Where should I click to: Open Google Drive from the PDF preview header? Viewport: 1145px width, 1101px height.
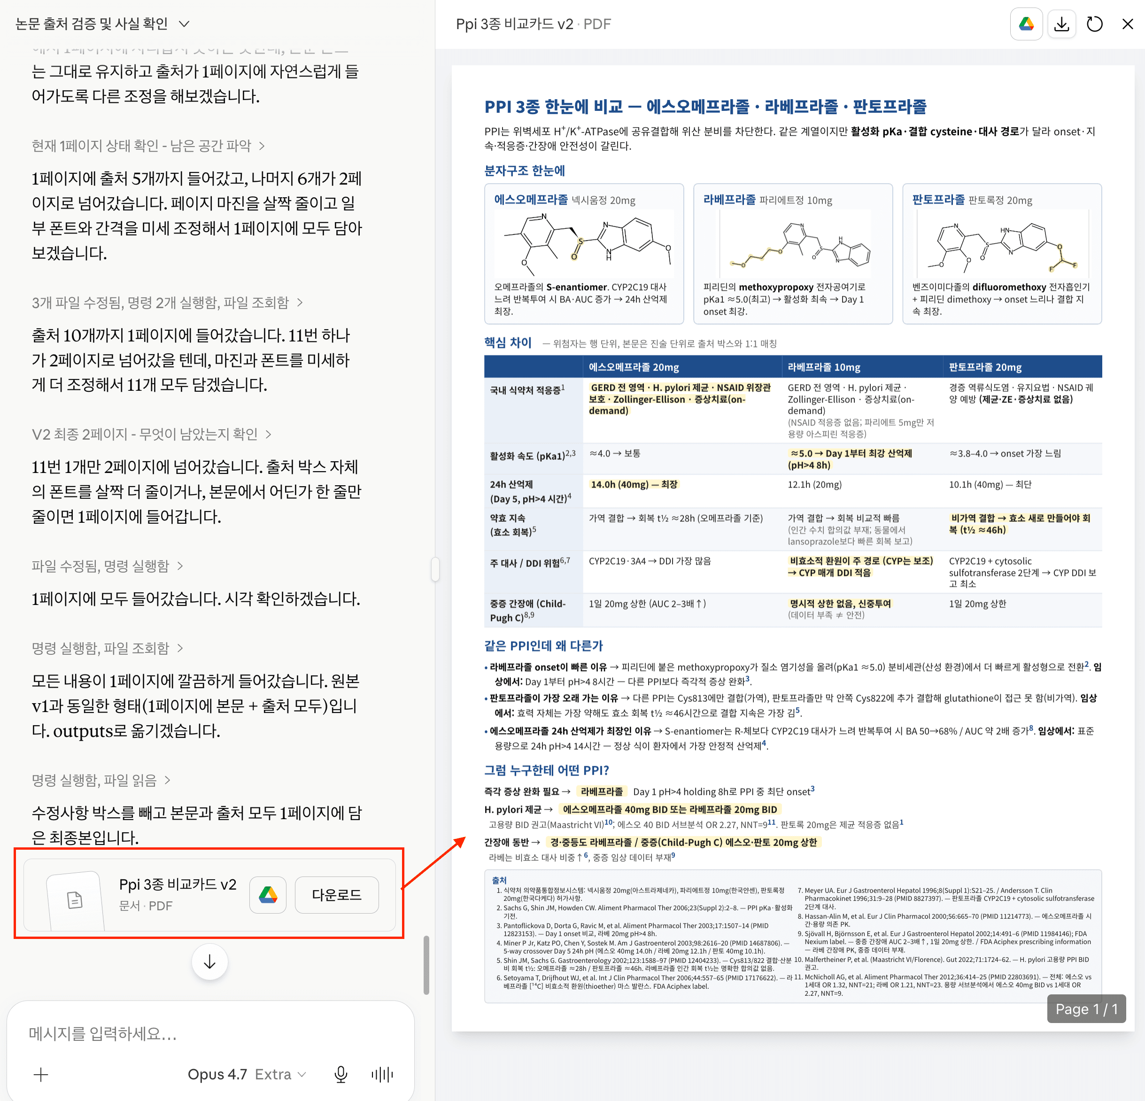tap(1026, 24)
